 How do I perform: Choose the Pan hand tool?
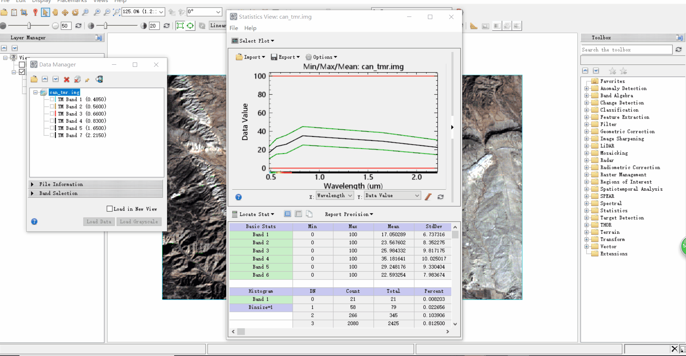coord(55,13)
